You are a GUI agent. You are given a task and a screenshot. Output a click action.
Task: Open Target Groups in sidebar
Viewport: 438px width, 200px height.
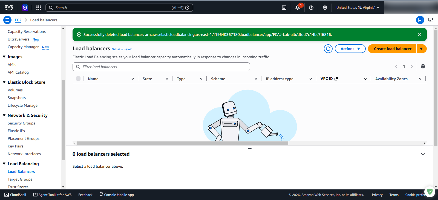[x=20, y=179]
